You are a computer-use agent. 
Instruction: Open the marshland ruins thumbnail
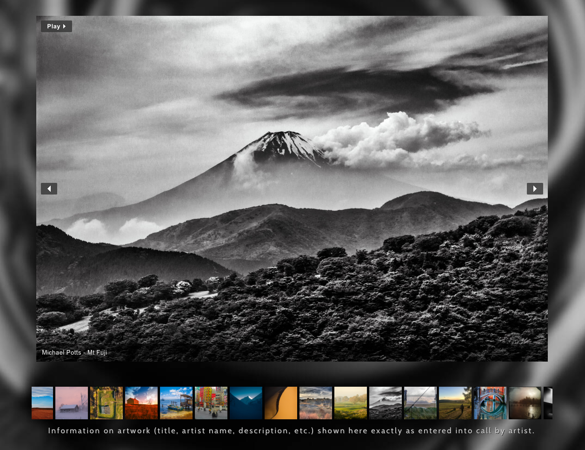click(x=315, y=403)
